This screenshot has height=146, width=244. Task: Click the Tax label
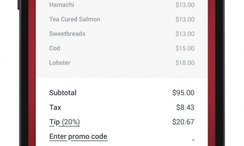click(55, 107)
